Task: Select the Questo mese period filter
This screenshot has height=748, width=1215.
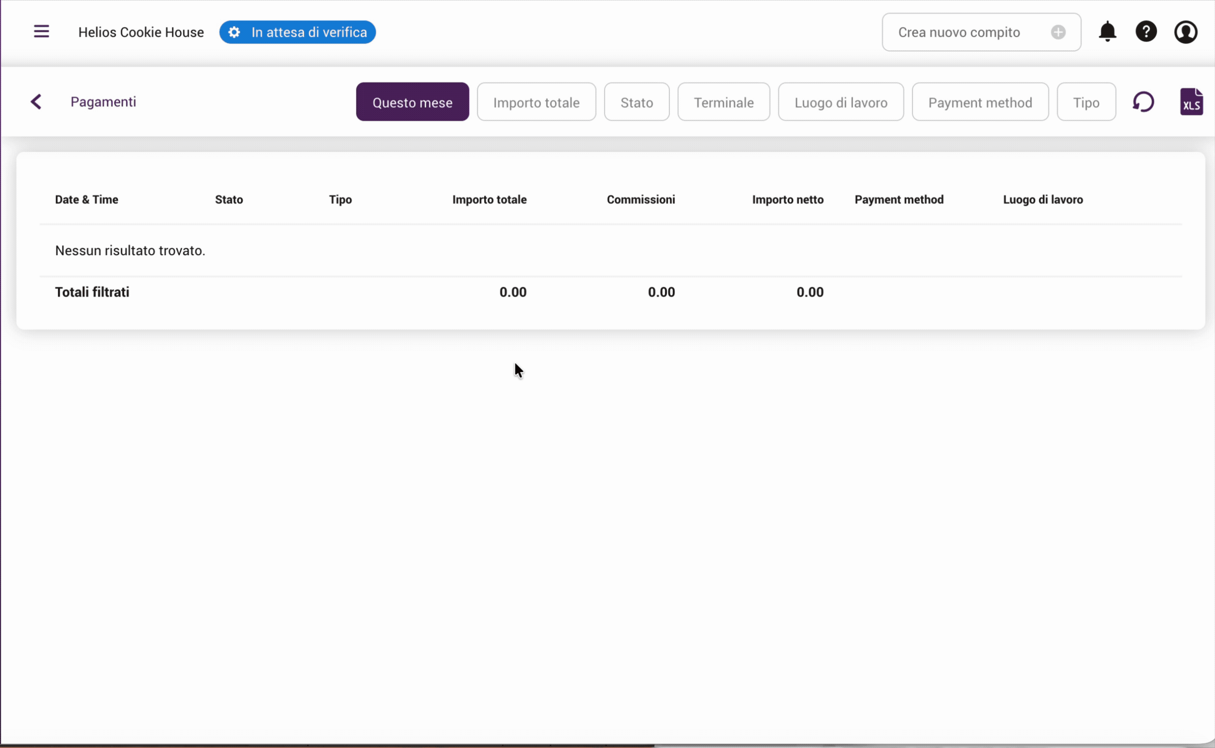Action: [x=412, y=102]
